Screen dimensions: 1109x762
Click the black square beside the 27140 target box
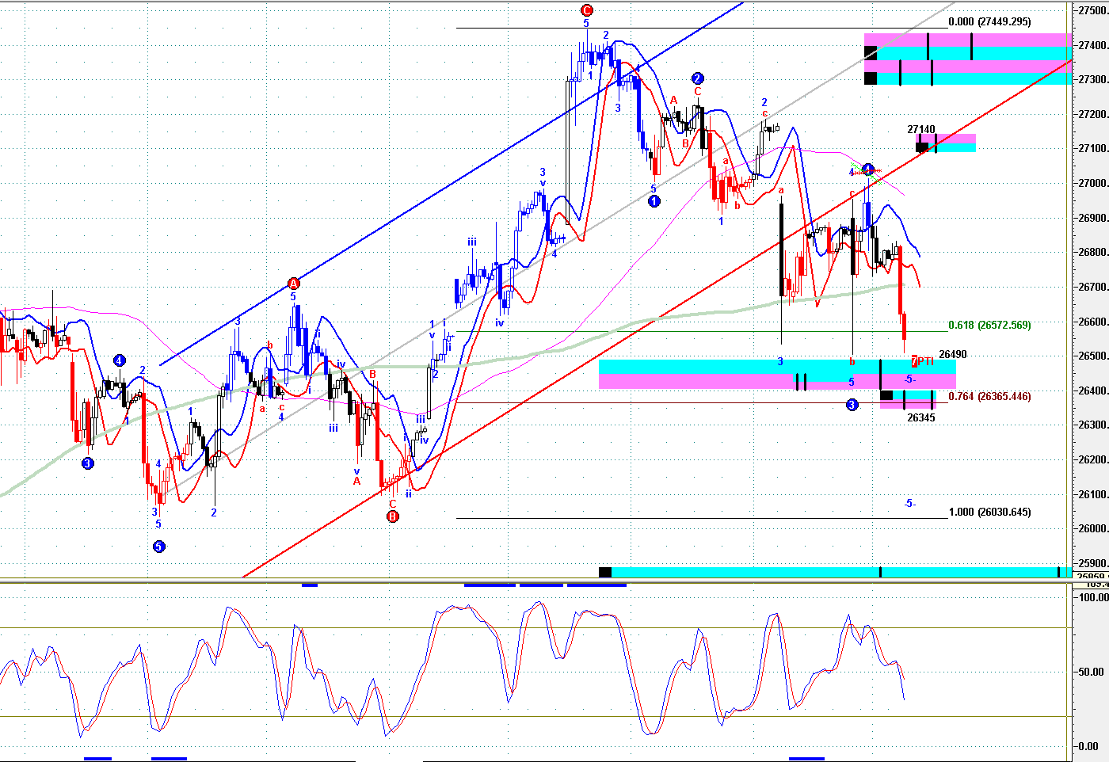921,147
